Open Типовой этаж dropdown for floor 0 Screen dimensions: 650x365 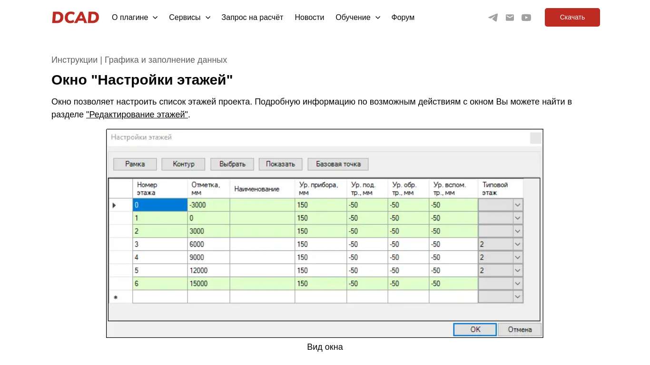[518, 205]
